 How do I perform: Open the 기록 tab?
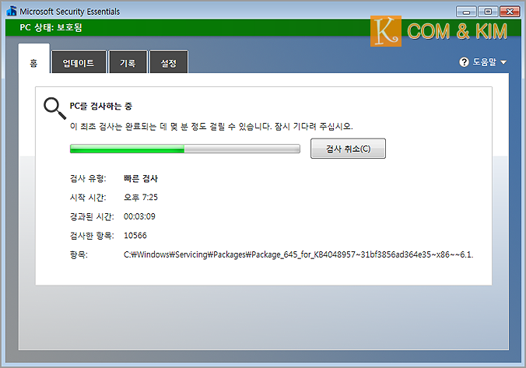(128, 63)
